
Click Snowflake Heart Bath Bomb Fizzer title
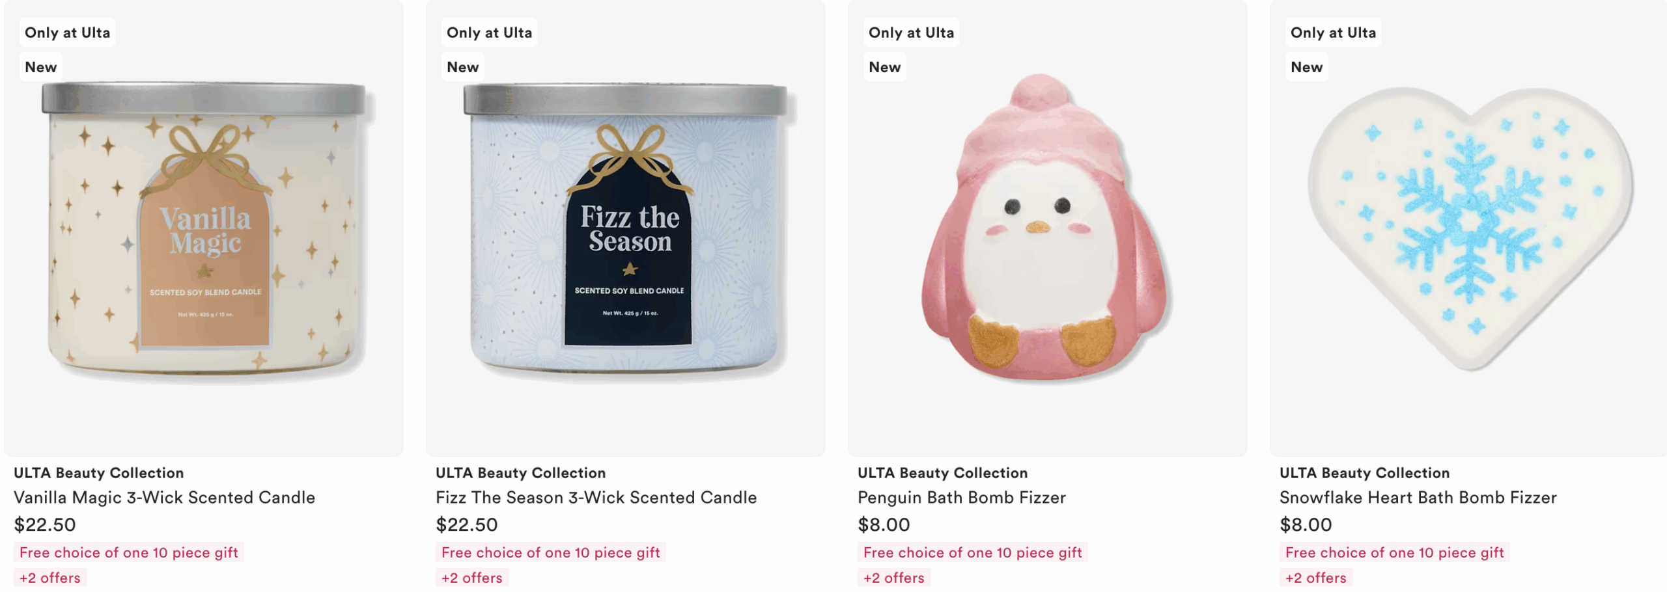tap(1418, 498)
